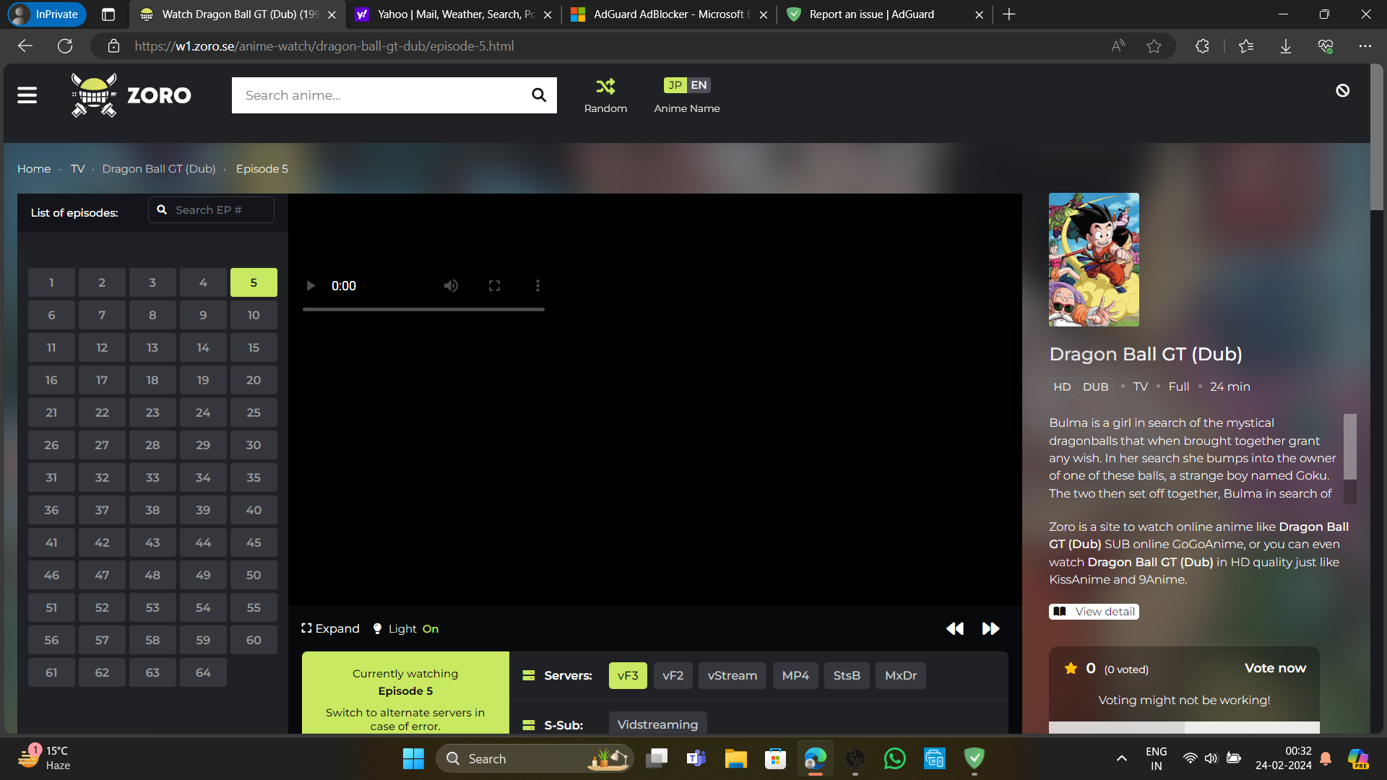Viewport: 1387px width, 780px height.
Task: Click the video progress bar
Action: [423, 310]
